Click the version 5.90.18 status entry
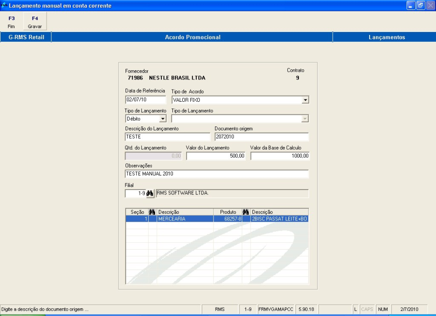Viewport: 436px width, 316px height. pyautogui.click(x=306, y=309)
